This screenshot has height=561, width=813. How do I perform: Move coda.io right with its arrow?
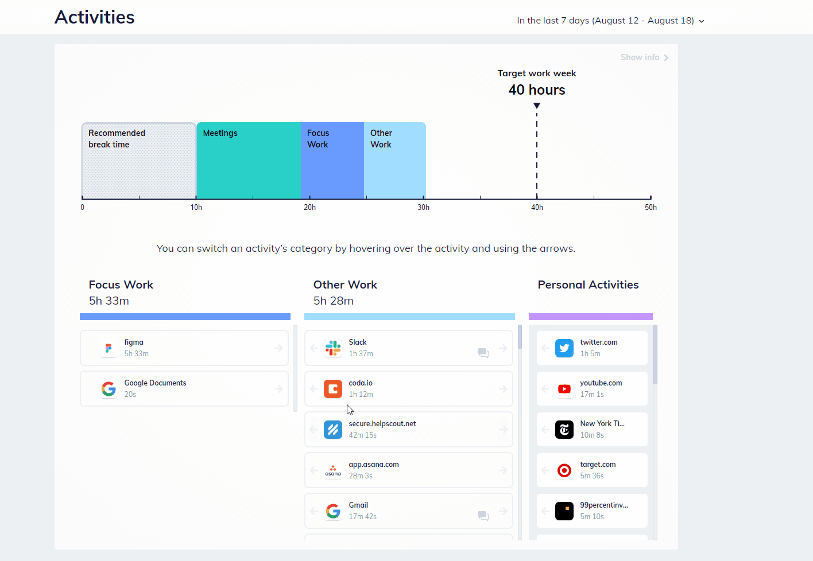[503, 389]
